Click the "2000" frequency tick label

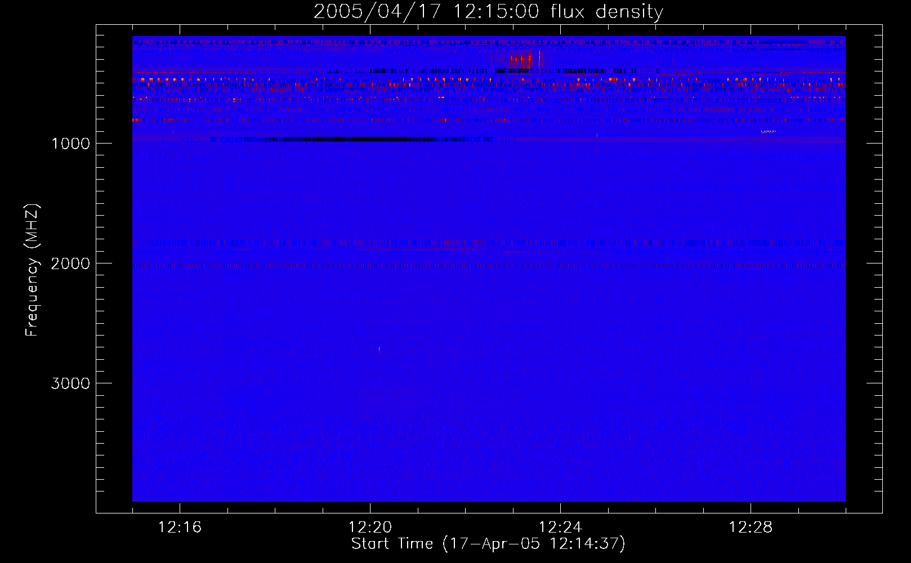[70, 263]
